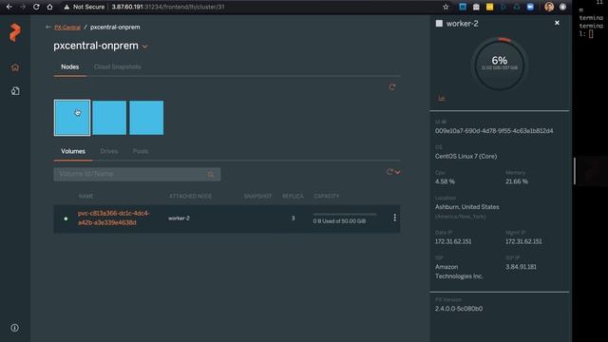This screenshot has width=608, height=342.
Task: Click the browser address bar URL
Action: click(168, 7)
